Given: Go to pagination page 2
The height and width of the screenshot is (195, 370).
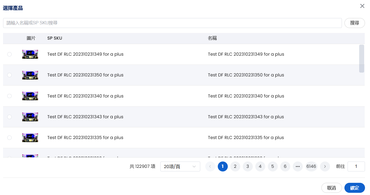Looking at the screenshot, I should pyautogui.click(x=235, y=166).
